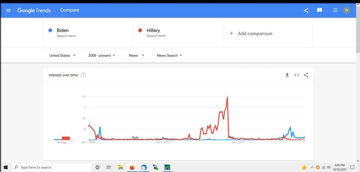This screenshot has width=360, height=172.
Task: Edit the Hillary search term
Action: click(153, 31)
